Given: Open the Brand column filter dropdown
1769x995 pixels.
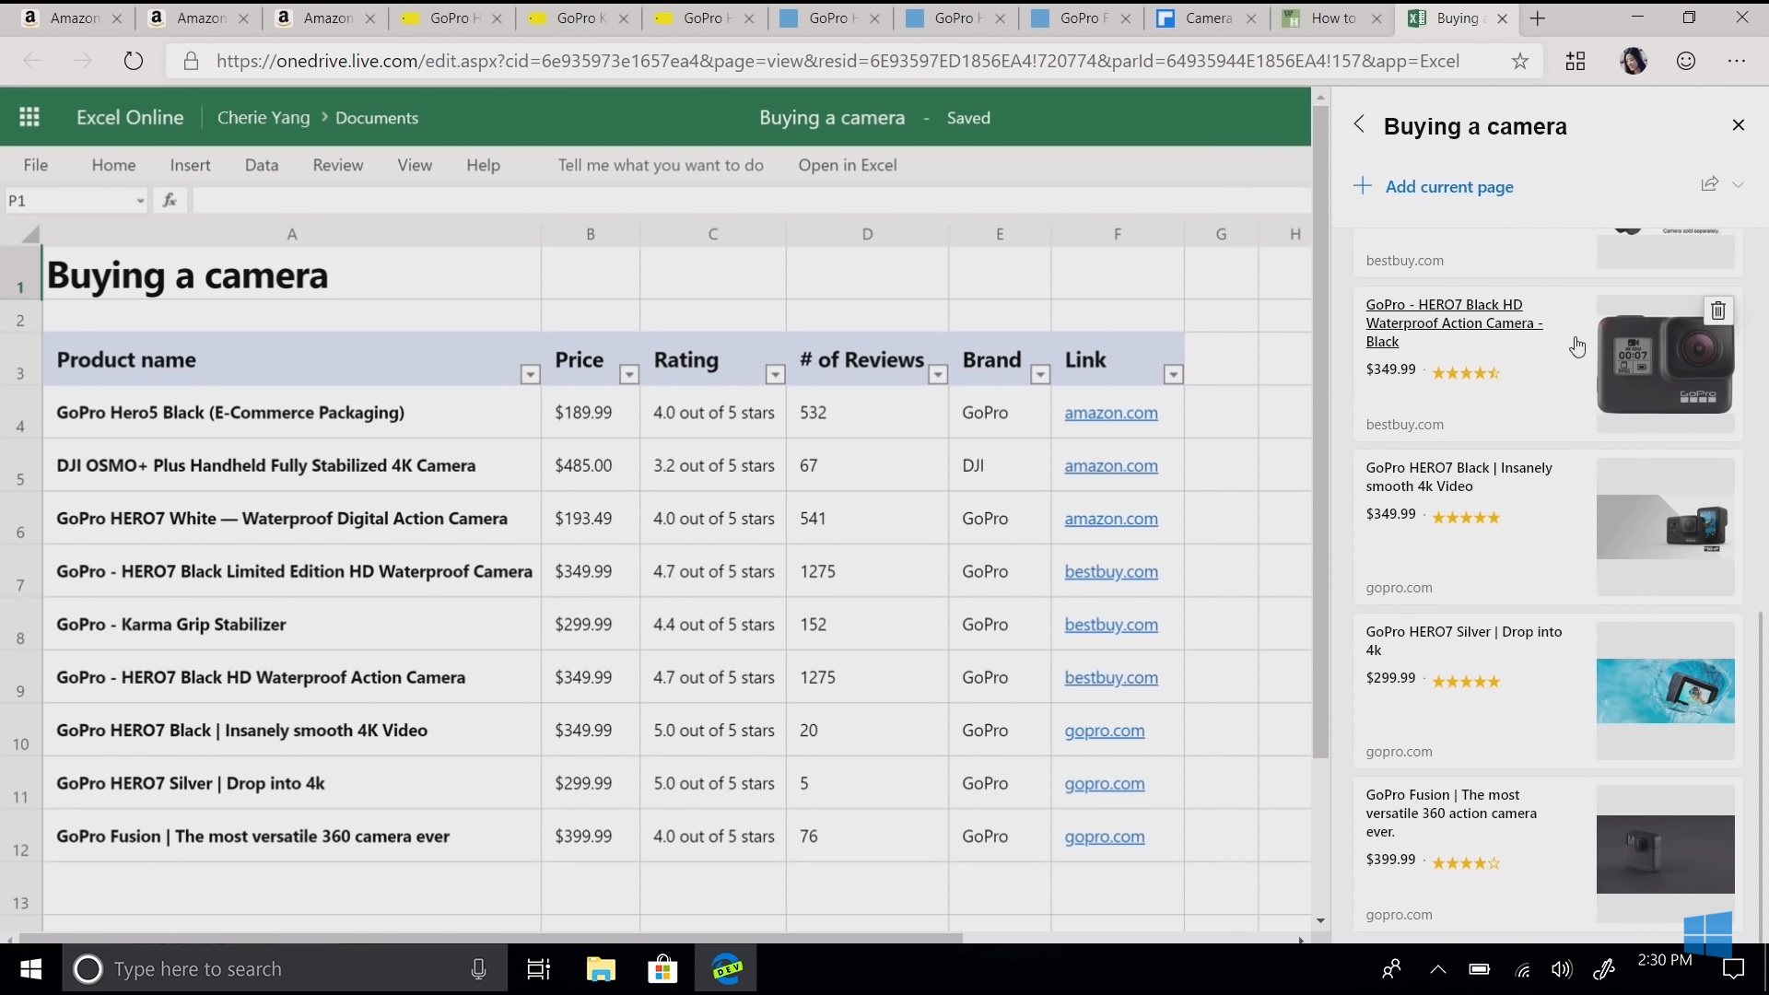Looking at the screenshot, I should (x=1040, y=374).
